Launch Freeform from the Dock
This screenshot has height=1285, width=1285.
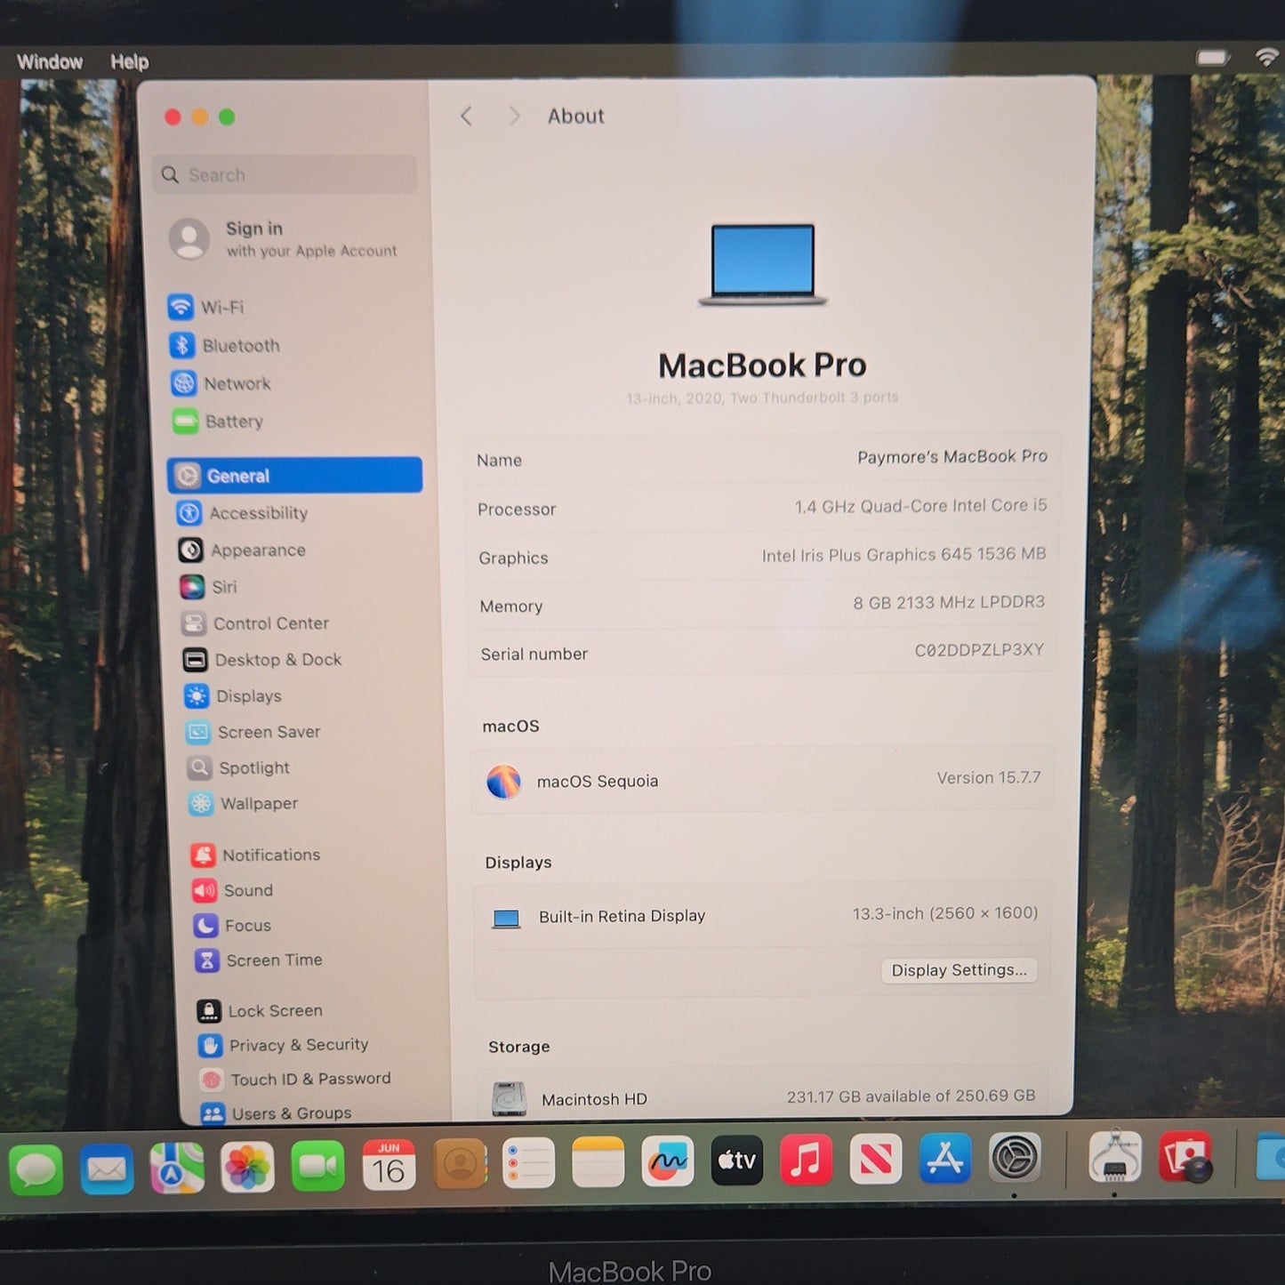[667, 1161]
